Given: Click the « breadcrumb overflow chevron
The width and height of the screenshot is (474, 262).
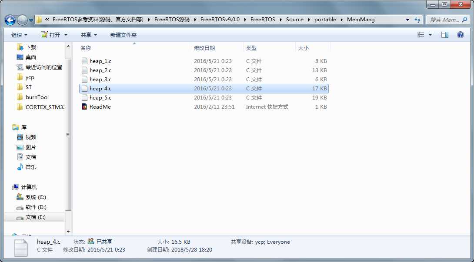Looking at the screenshot, I should coord(47,20).
